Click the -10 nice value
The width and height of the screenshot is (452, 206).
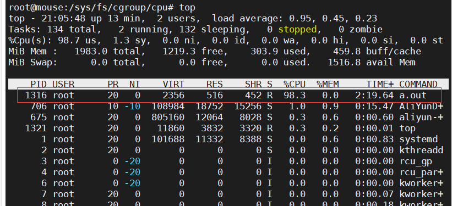click(132, 106)
